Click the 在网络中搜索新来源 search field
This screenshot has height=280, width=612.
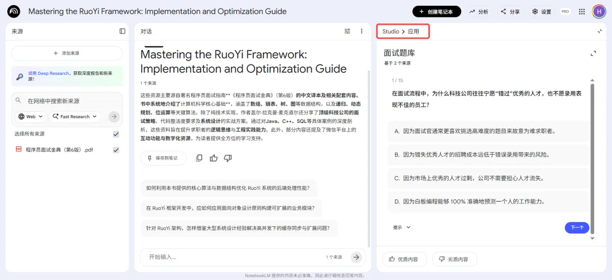67,101
